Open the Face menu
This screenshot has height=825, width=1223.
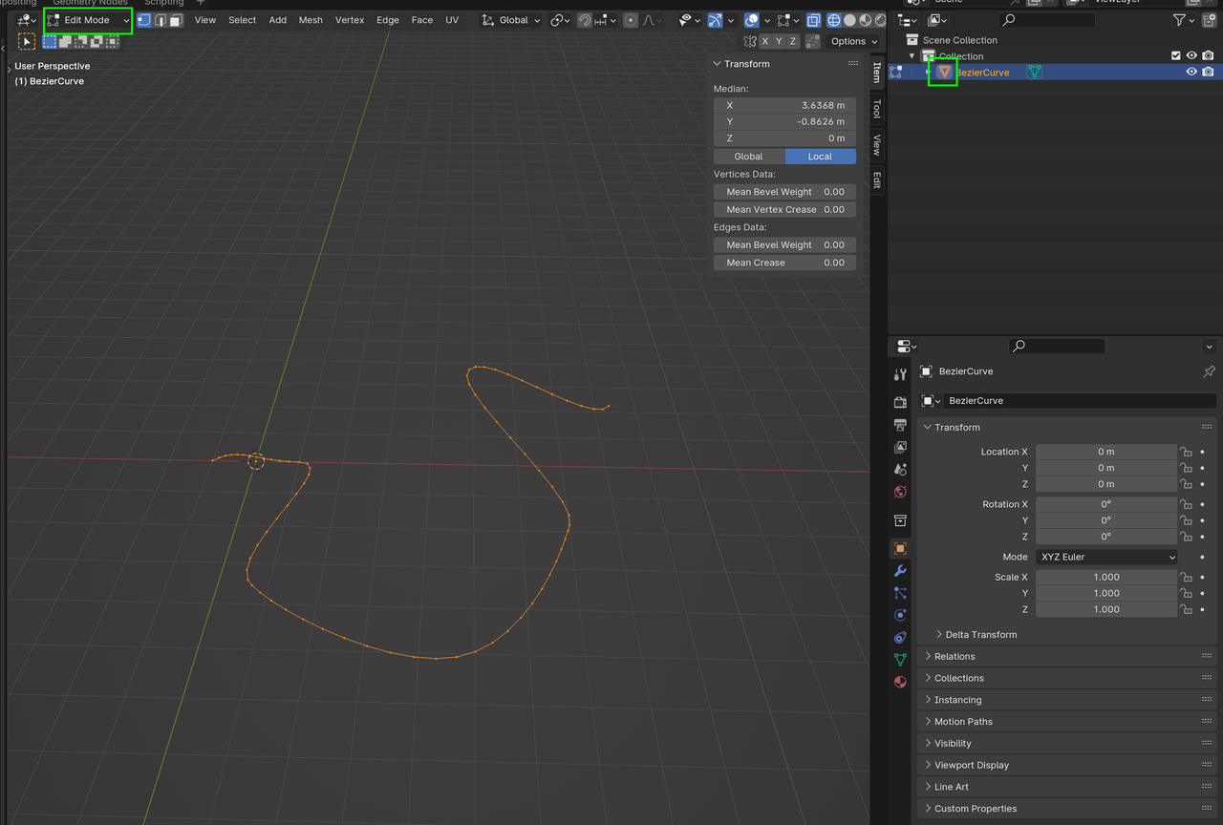(422, 20)
